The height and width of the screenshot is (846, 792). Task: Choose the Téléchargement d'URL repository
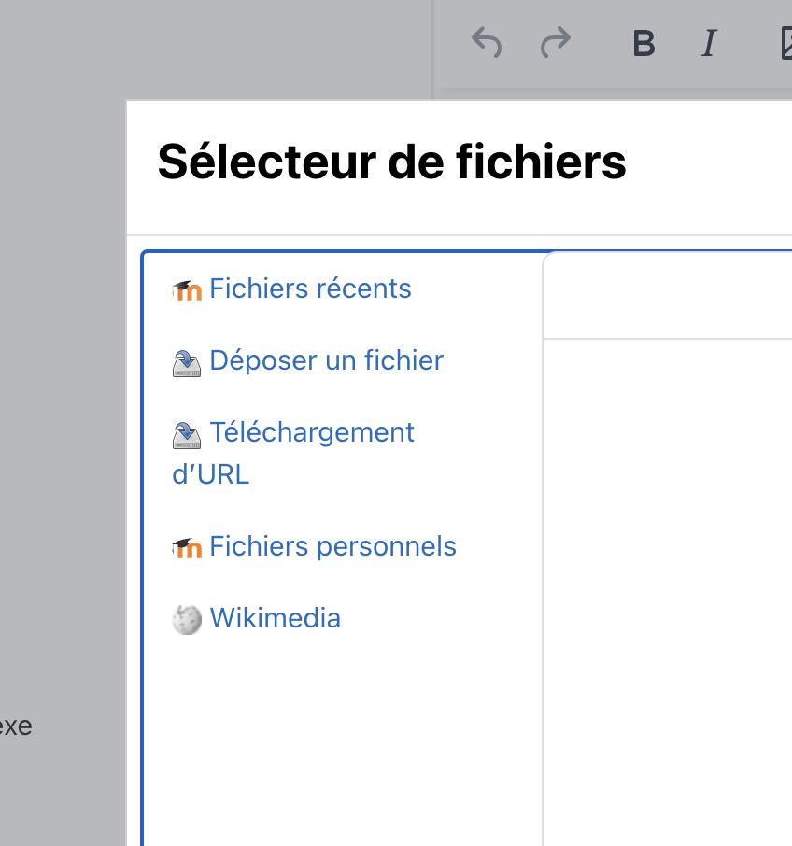click(x=293, y=453)
